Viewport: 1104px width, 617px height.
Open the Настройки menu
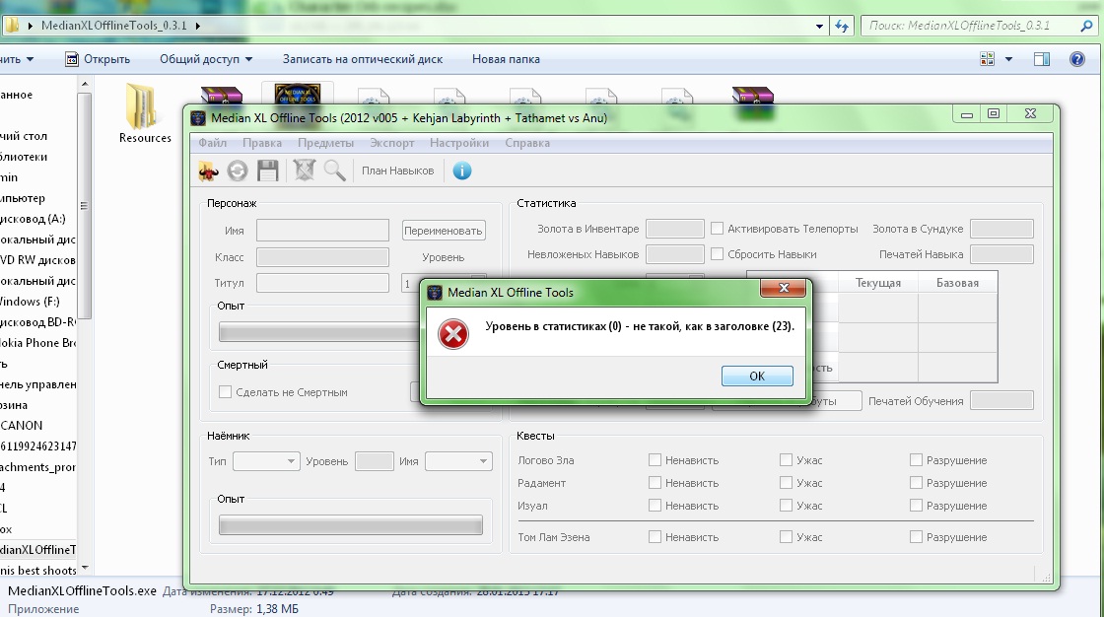pyautogui.click(x=459, y=143)
